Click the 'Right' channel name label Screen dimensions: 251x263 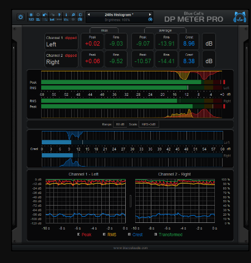tap(53, 62)
